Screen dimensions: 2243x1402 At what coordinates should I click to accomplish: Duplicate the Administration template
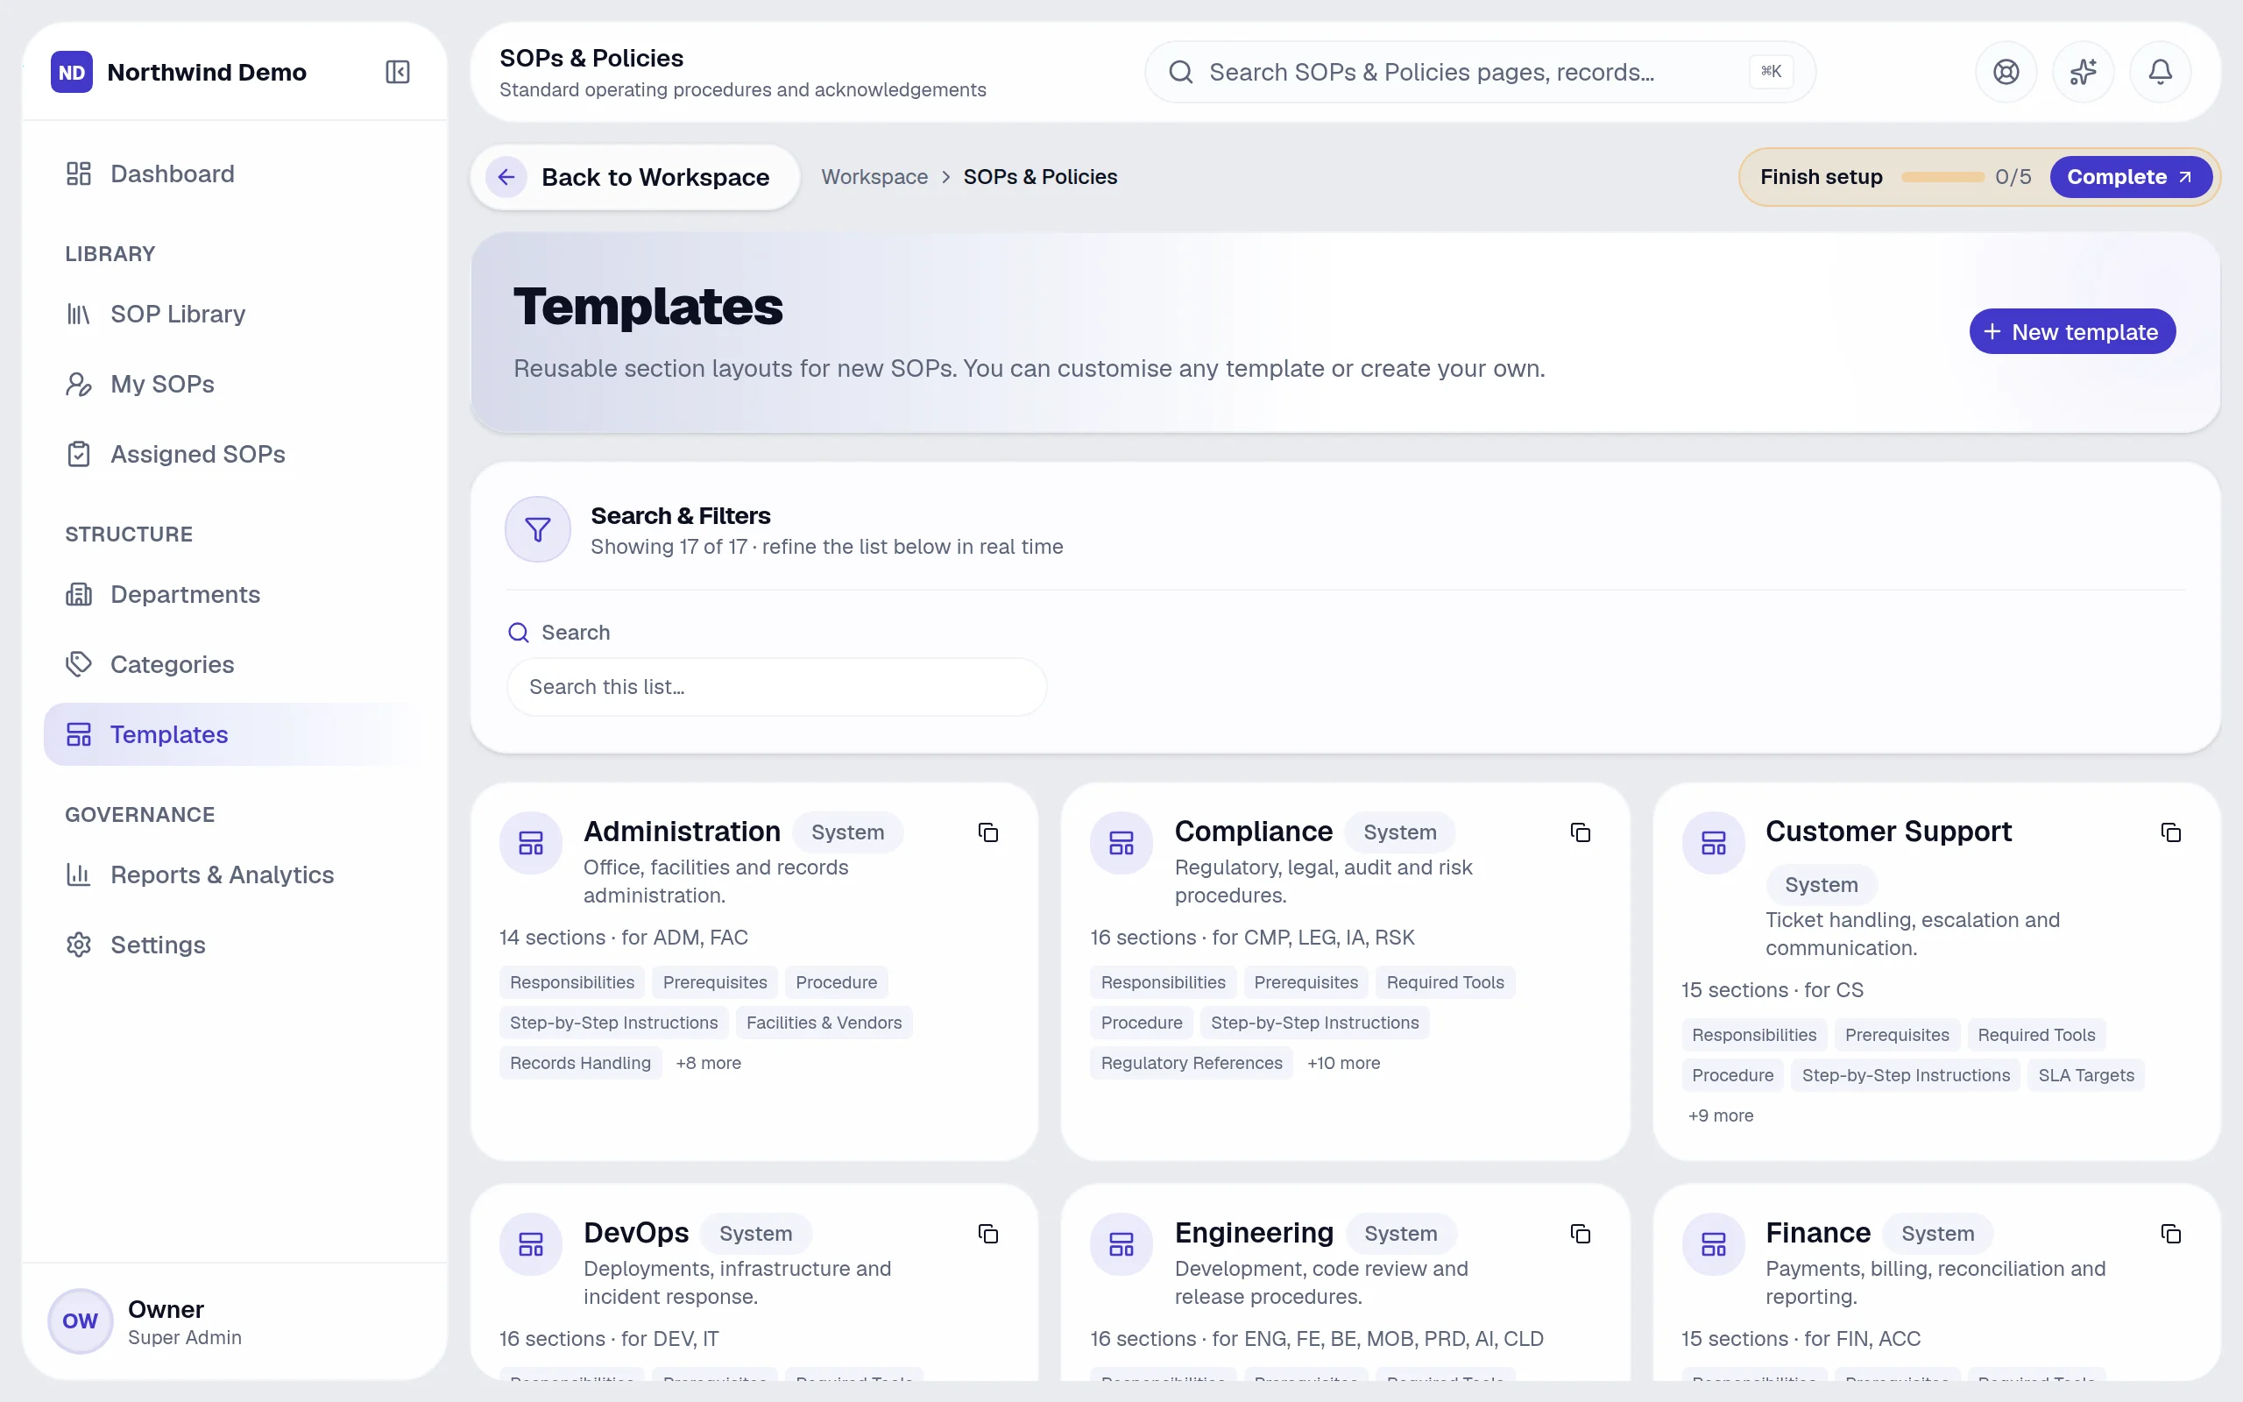(x=988, y=832)
